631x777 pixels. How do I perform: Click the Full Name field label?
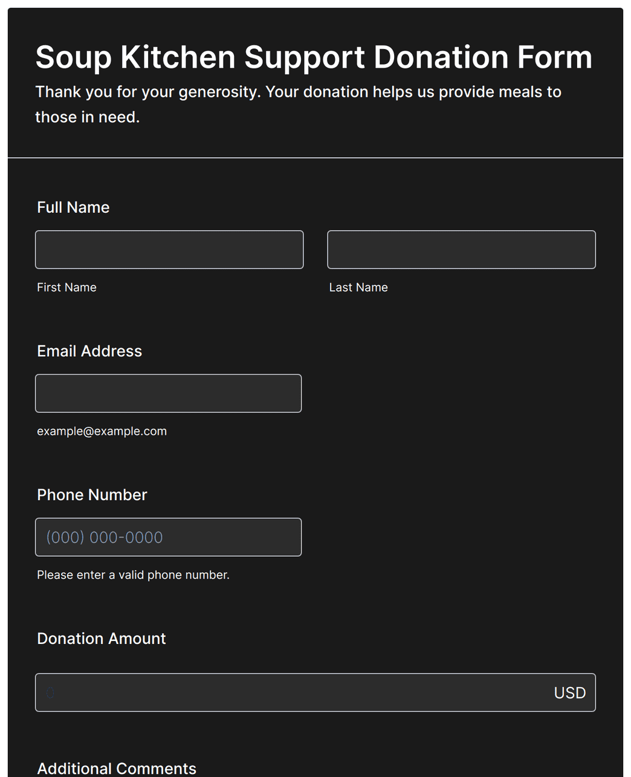tap(73, 207)
